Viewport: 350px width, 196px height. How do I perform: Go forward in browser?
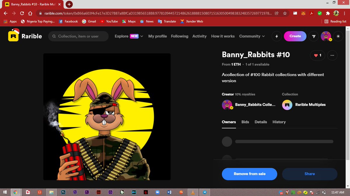pyautogui.click(x=14, y=13)
